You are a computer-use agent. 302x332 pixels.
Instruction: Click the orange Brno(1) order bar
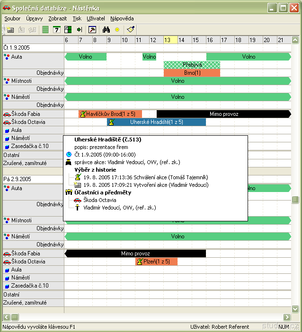pyautogui.click(x=192, y=73)
